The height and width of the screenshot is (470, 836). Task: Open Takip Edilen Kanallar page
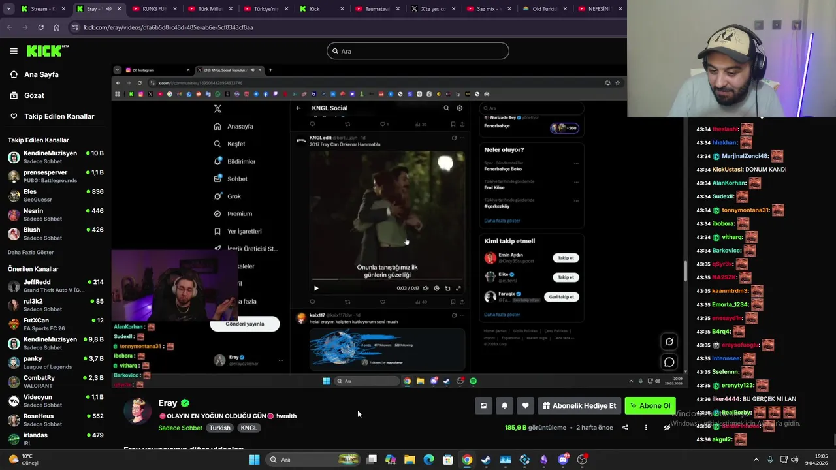coord(59,116)
